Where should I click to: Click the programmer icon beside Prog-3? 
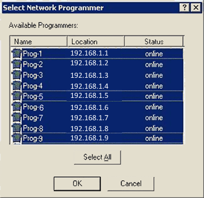pos(17,75)
